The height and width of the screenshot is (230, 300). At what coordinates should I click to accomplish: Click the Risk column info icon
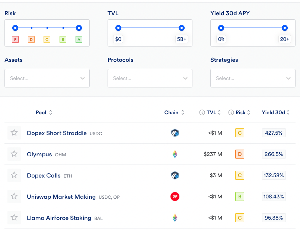pyautogui.click(x=231, y=112)
